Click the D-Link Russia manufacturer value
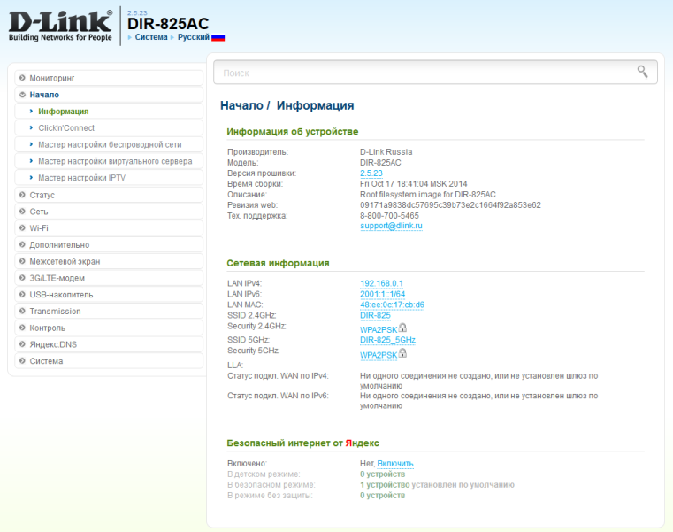This screenshot has width=673, height=532. 386,152
